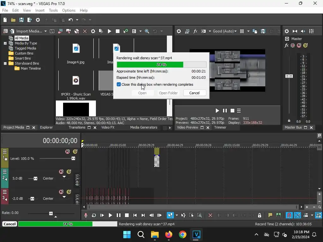323x242 pixels.
Task: Open the Good (Auto) preview quality dropdown
Action: pos(225,31)
